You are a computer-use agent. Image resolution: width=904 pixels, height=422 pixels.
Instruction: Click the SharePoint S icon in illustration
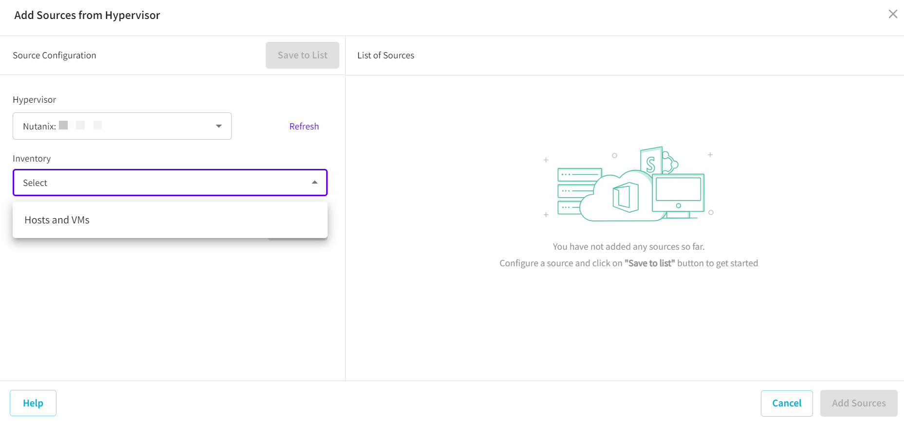[x=651, y=162]
